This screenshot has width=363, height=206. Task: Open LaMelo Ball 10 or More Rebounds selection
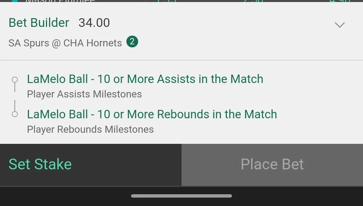point(152,114)
